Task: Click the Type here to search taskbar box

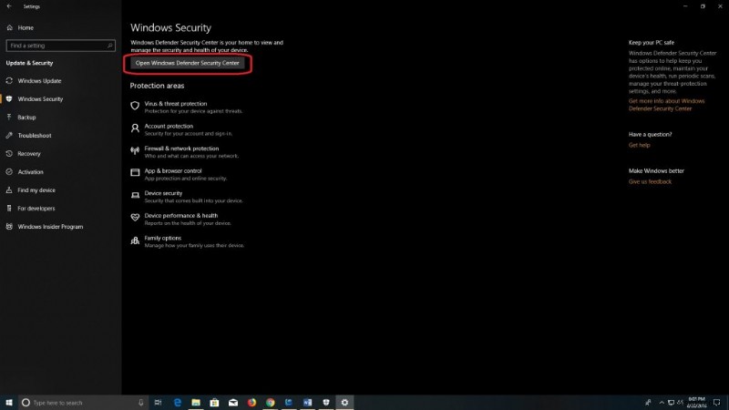Action: coord(84,403)
